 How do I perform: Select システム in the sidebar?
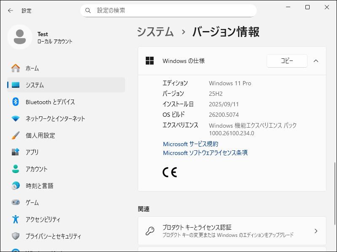[x=66, y=85]
